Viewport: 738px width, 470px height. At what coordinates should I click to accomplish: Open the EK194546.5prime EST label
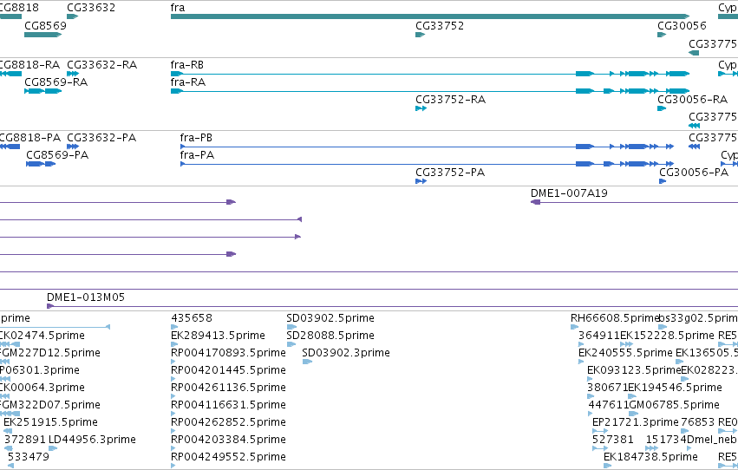pyautogui.click(x=675, y=388)
